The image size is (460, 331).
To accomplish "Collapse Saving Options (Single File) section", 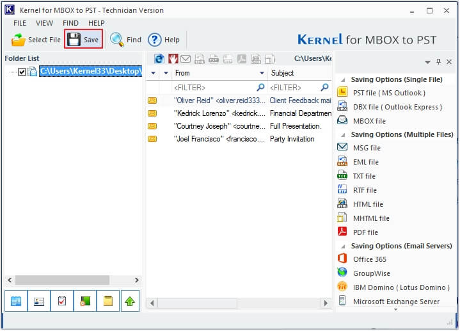I will click(343, 80).
